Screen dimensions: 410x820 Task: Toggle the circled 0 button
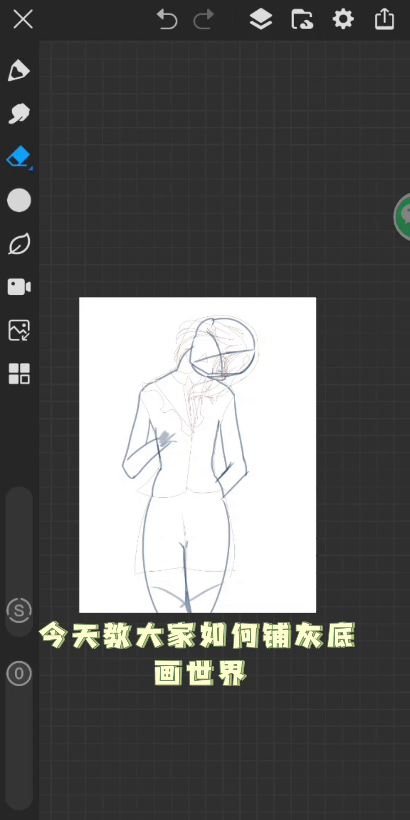point(19,673)
